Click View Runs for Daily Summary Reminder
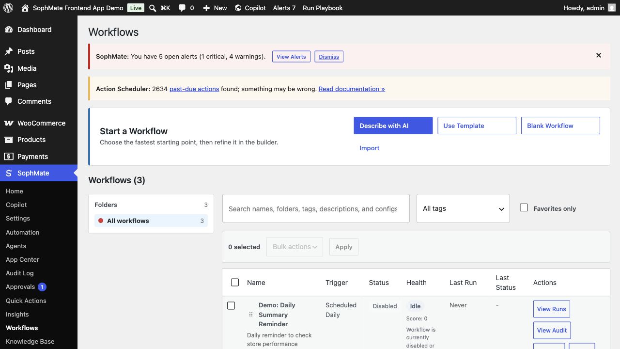620x349 pixels. [x=551, y=309]
